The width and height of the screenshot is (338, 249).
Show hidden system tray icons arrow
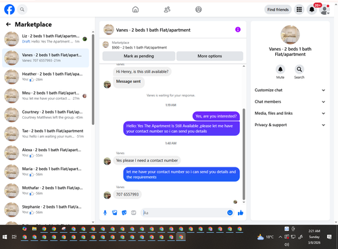click(280, 237)
